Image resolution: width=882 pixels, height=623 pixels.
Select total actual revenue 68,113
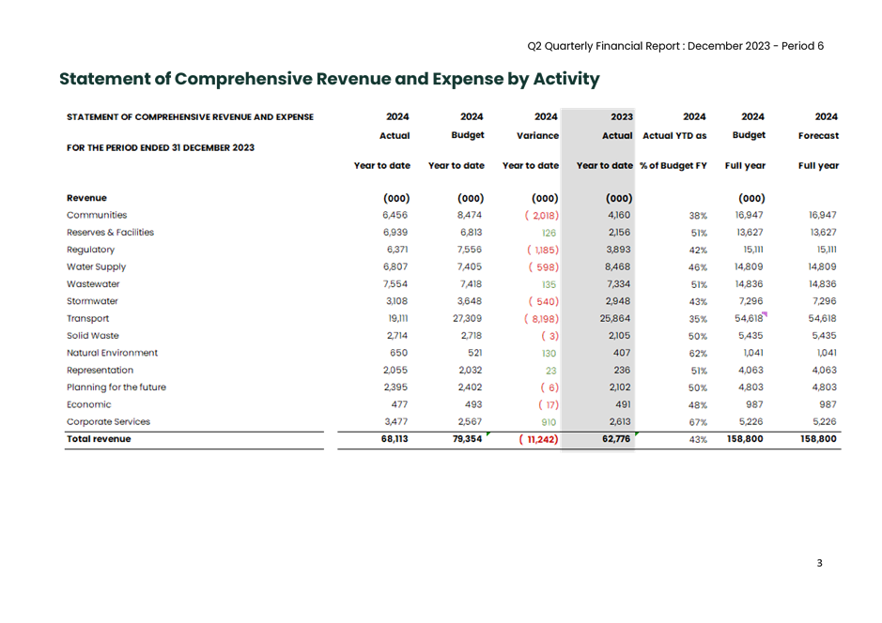(x=395, y=439)
